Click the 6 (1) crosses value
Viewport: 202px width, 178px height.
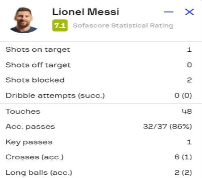(183, 157)
